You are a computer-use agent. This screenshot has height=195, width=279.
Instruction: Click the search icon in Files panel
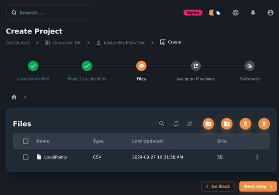click(162, 123)
